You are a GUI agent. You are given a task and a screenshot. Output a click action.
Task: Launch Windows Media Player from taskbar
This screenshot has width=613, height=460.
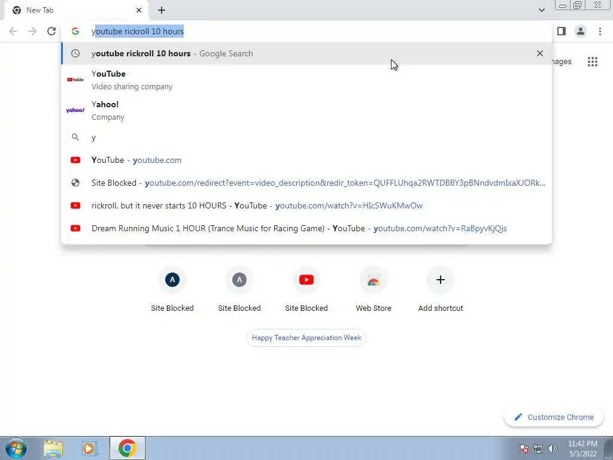(x=90, y=448)
